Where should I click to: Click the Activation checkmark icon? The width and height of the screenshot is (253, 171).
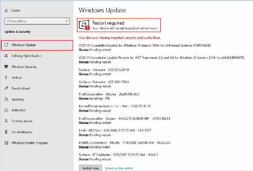pos(6,110)
